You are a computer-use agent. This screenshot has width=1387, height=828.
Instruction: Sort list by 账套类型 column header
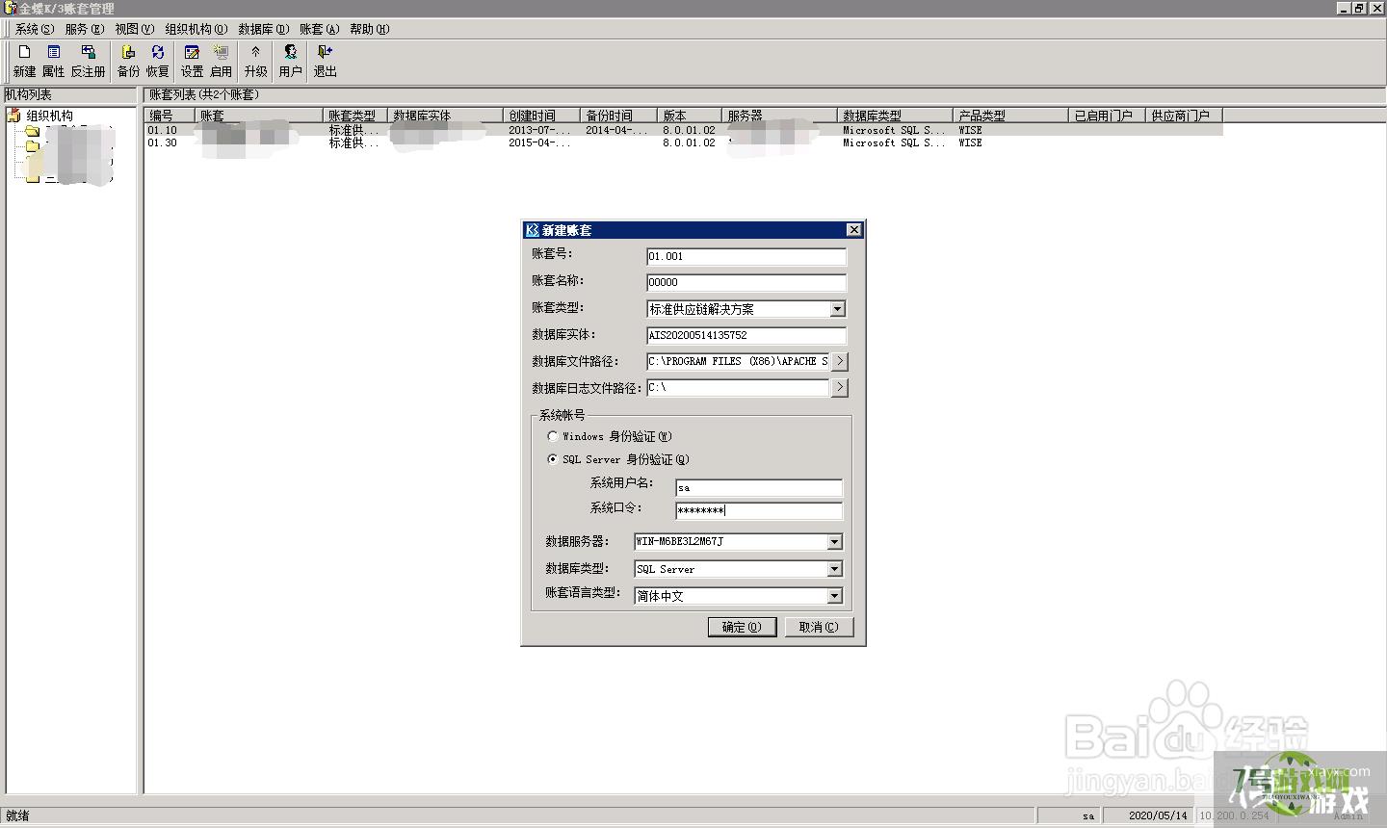(355, 116)
